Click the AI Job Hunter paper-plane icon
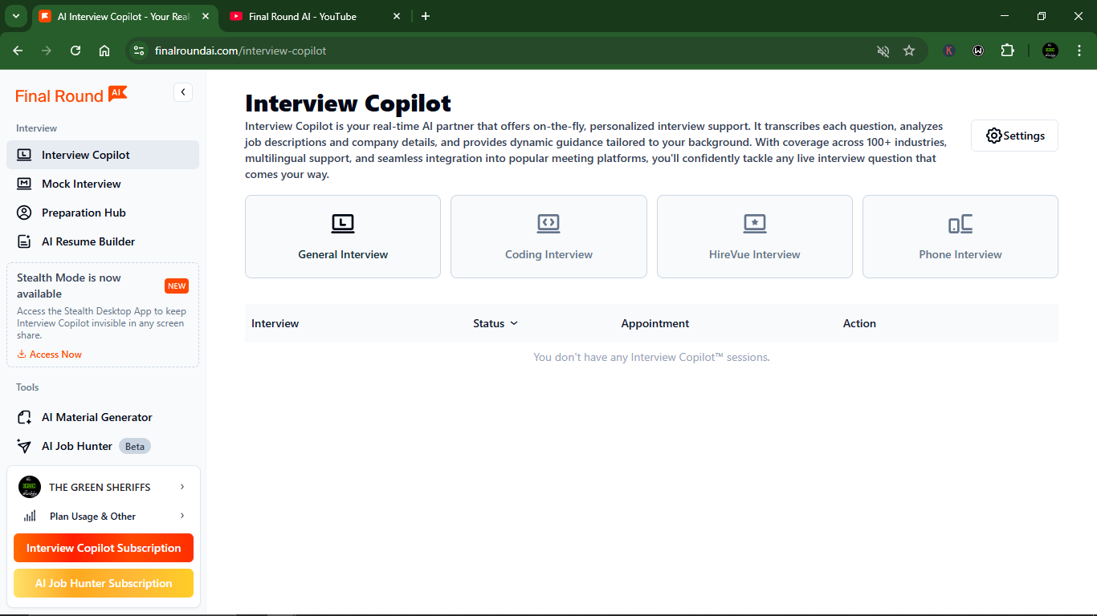This screenshot has width=1097, height=616. (25, 446)
